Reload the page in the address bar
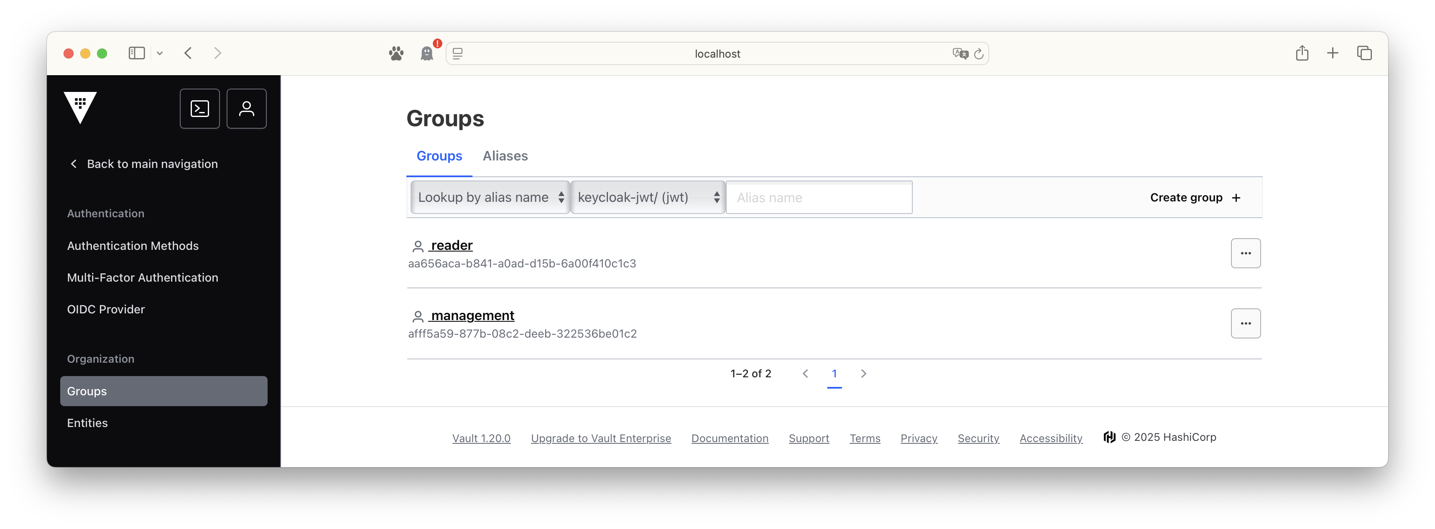 coord(979,54)
